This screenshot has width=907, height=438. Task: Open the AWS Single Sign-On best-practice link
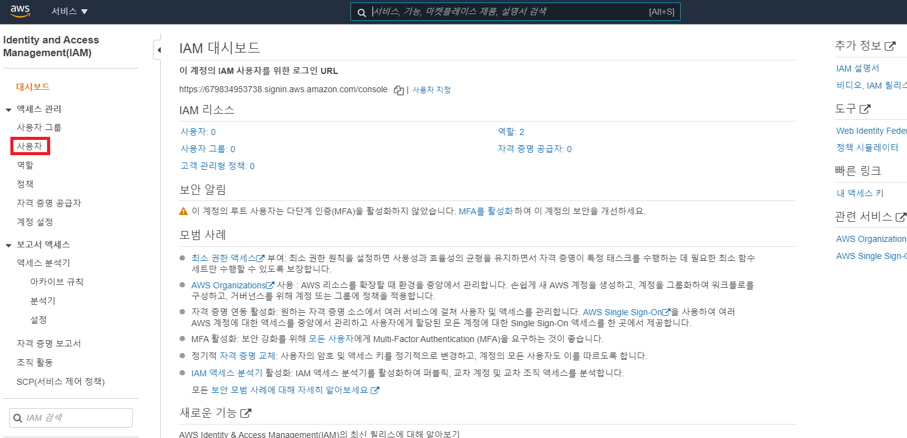(x=627, y=312)
